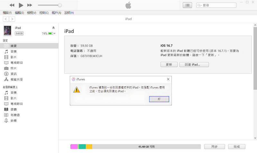Image resolution: width=257 pixels, height=153 pixels.
Task: Click the serial number G6TX1BLWJCLH
Action: point(91,56)
